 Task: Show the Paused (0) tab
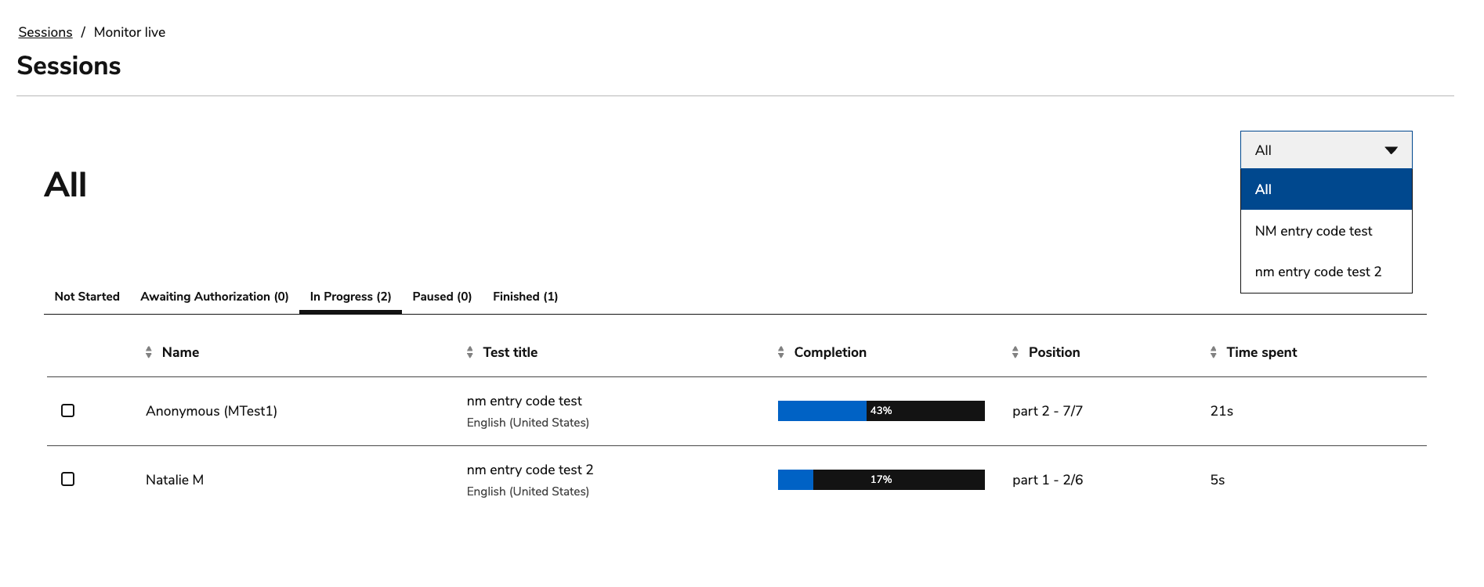[442, 297]
